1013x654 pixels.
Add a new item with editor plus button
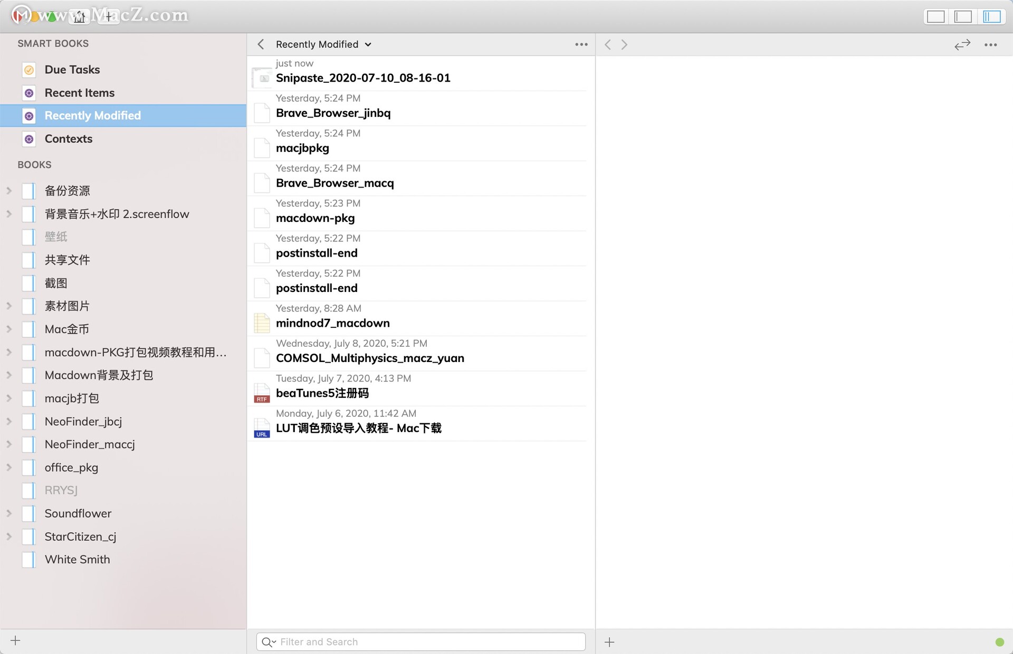tap(609, 642)
